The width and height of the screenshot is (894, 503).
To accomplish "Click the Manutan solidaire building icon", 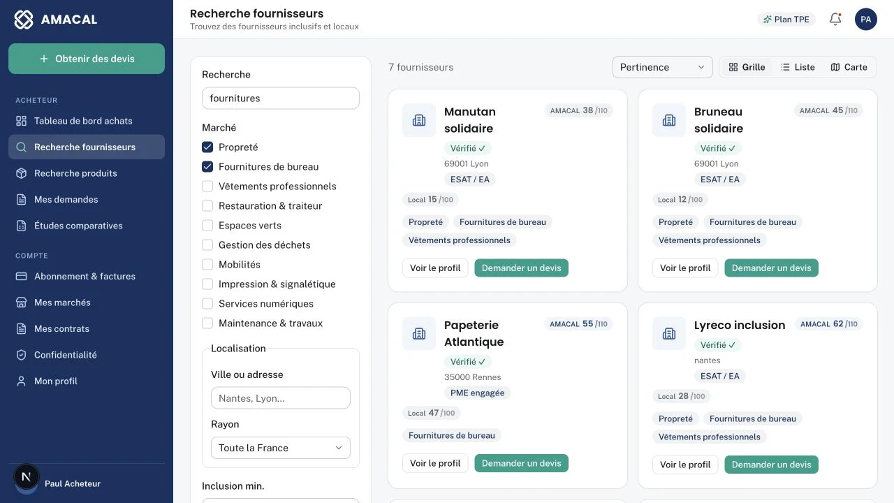I will coord(419,120).
